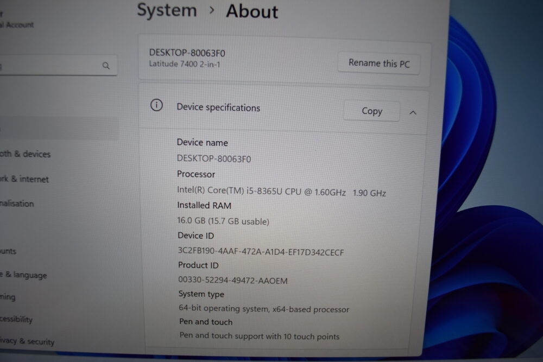Click the Local Account text under user name
Screen dimensions: 543x362
click(x=17, y=24)
